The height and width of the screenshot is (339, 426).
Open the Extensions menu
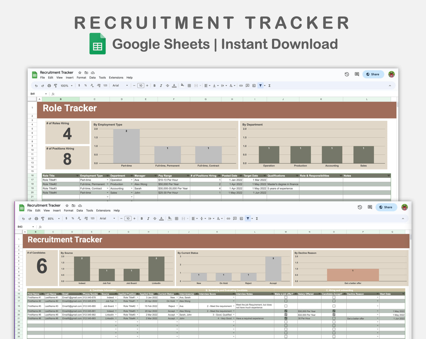tap(103, 210)
